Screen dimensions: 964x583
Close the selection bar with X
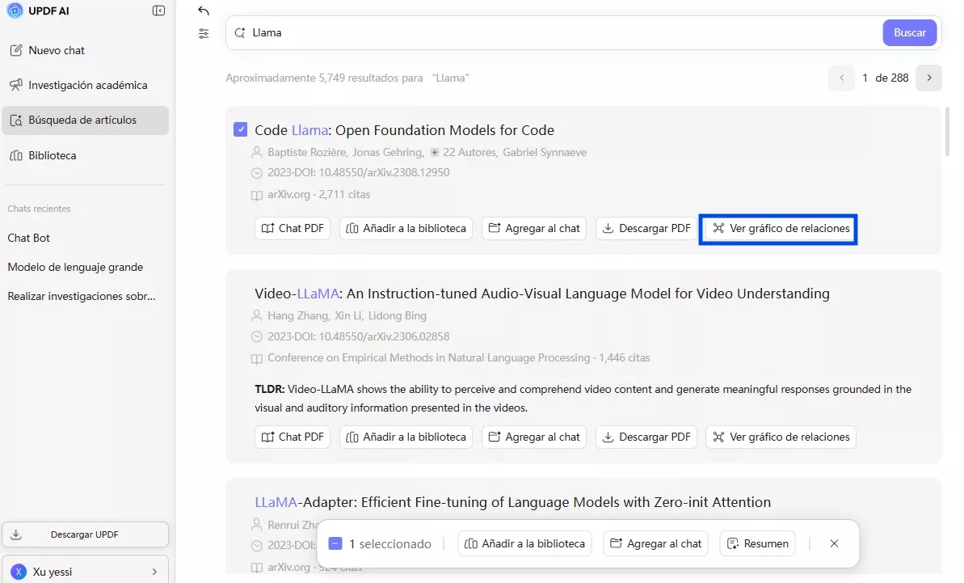coord(834,543)
